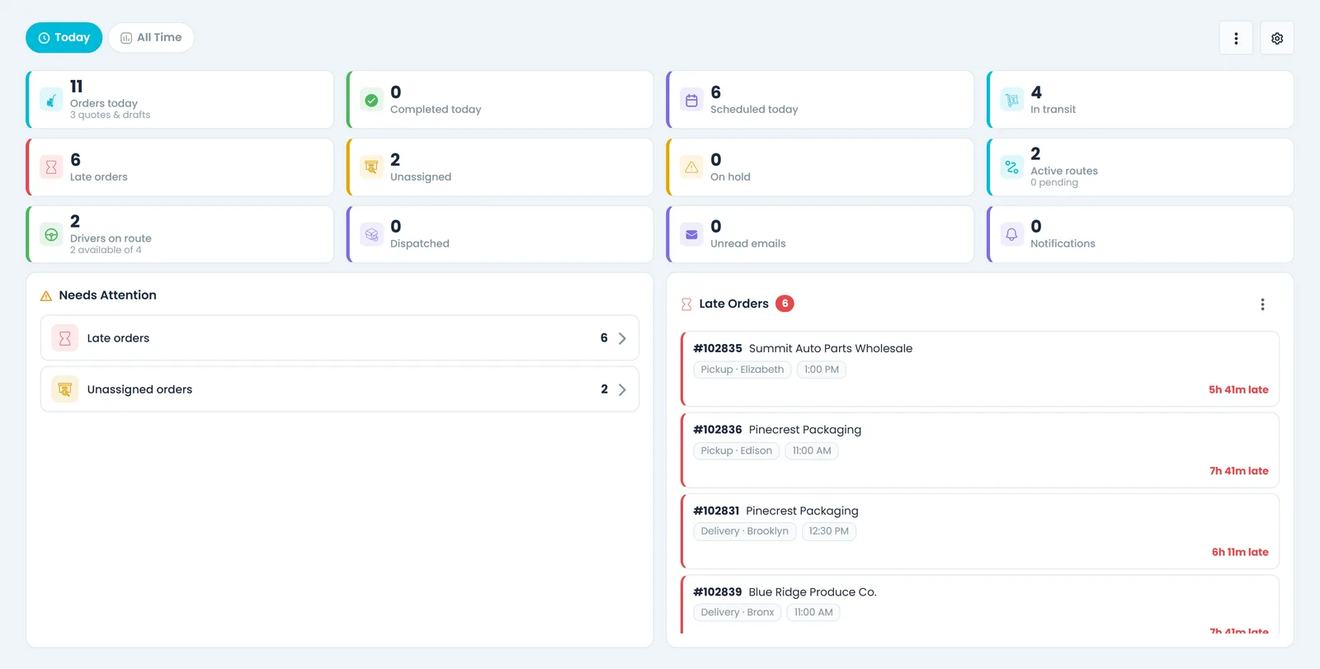
Task: Click the Unassigned card icon
Action: click(x=371, y=167)
